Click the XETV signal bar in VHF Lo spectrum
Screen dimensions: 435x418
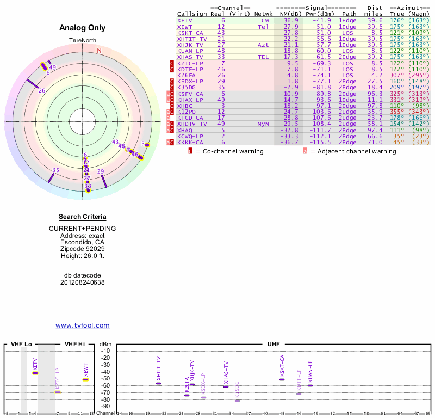[x=35, y=373]
